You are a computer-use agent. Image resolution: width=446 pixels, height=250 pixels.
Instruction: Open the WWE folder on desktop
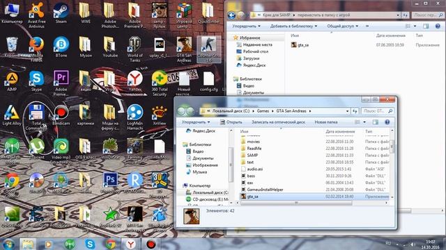(x=85, y=13)
